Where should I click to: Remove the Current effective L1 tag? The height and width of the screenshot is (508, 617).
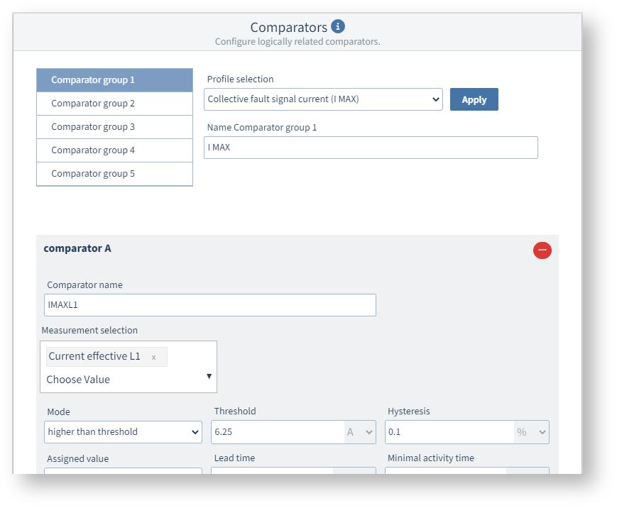coord(153,357)
